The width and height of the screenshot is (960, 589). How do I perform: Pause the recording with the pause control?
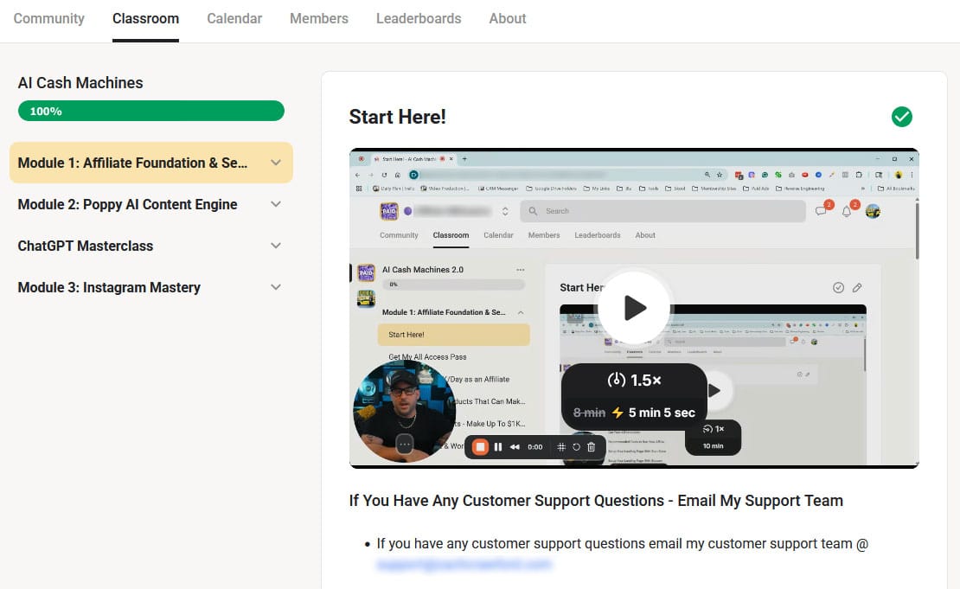(498, 446)
